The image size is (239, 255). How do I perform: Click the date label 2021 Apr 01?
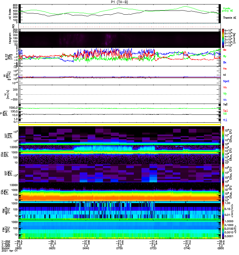pyautogui.click(x=10, y=251)
